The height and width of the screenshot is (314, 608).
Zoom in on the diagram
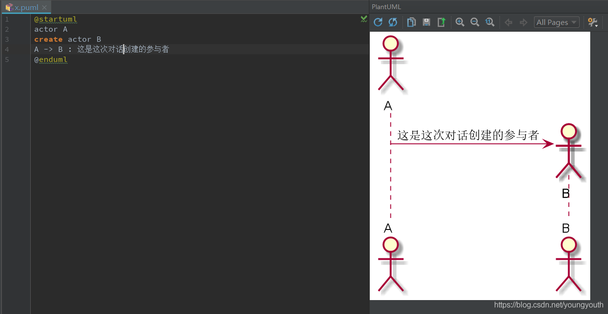pos(460,22)
